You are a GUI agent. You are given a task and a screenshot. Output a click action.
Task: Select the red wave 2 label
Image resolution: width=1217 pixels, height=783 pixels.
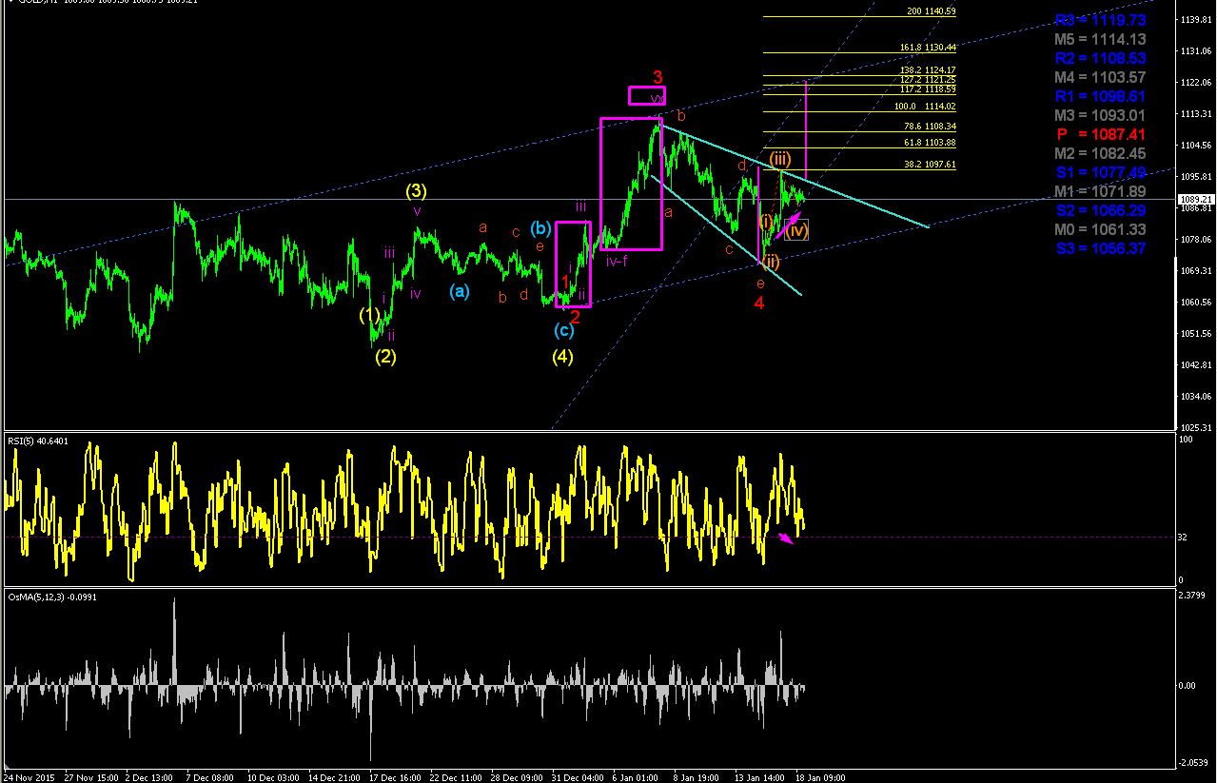[575, 317]
